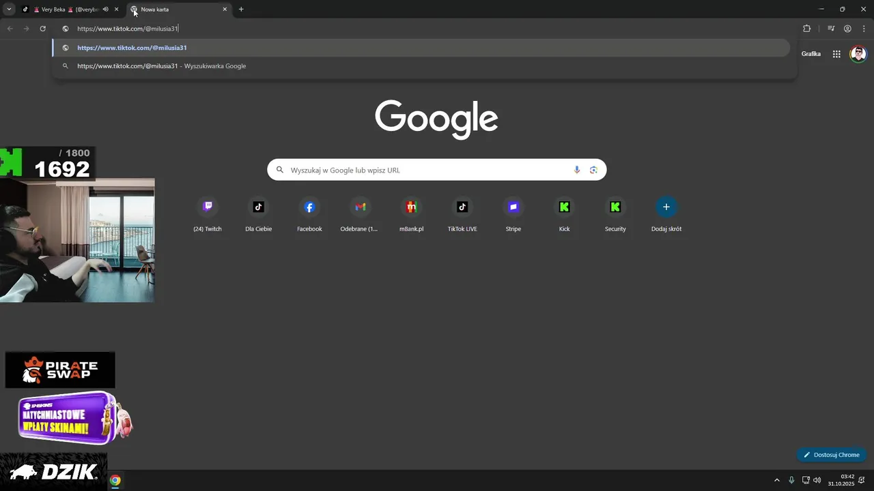Open the Stripe shortcut tile
This screenshot has width=874, height=491.
tap(513, 215)
